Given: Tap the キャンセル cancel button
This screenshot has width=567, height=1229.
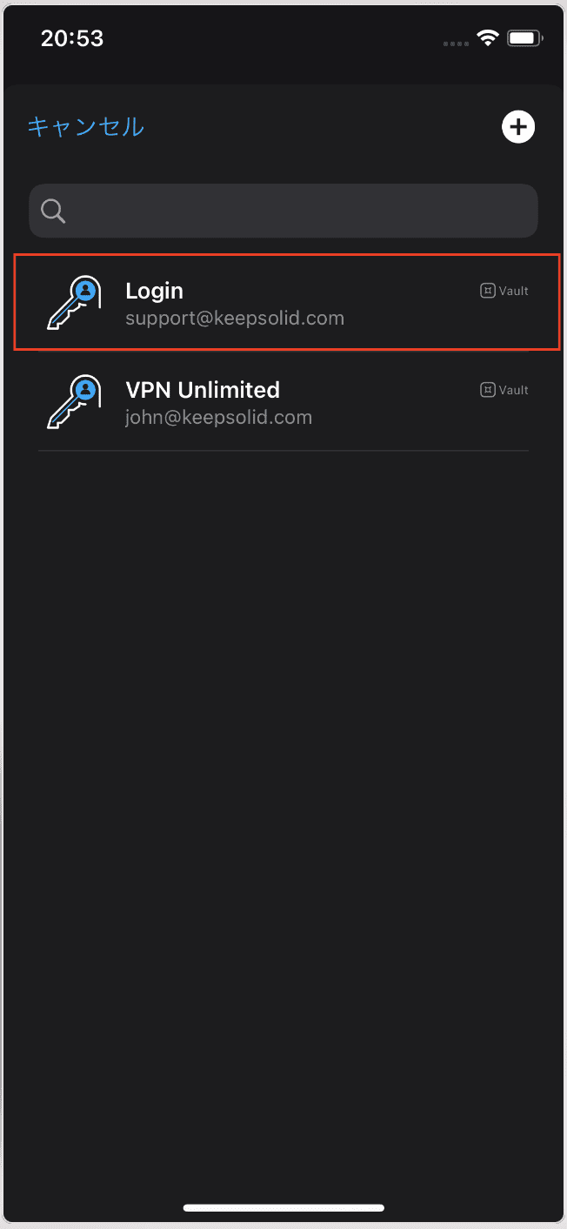Looking at the screenshot, I should [86, 127].
